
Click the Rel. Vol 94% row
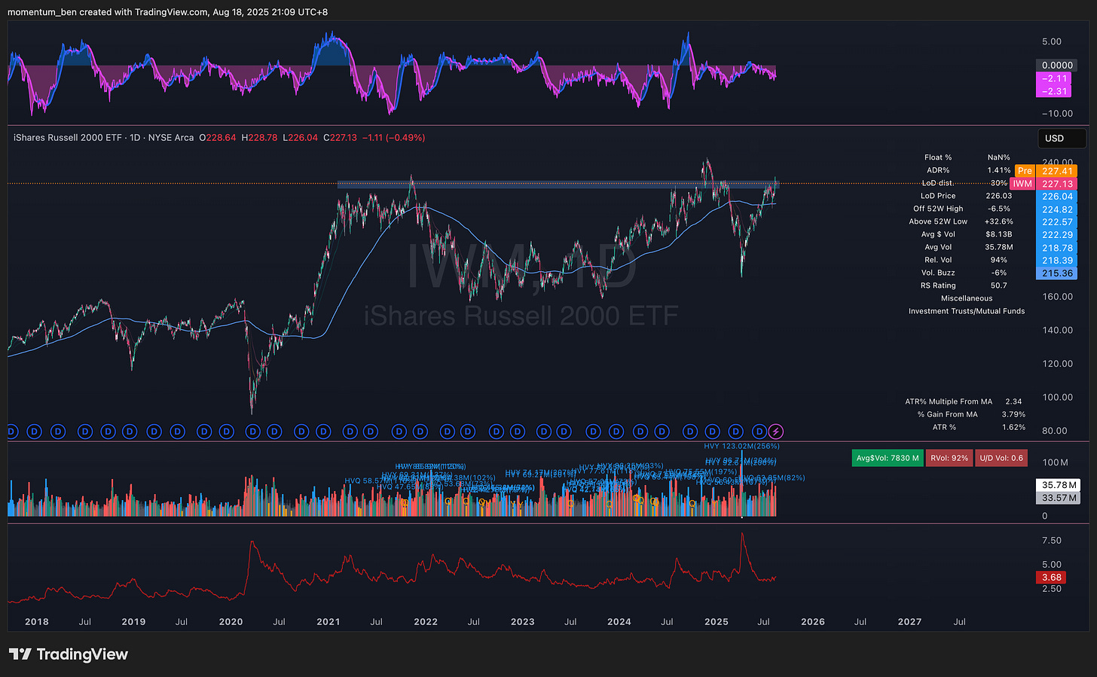966,260
